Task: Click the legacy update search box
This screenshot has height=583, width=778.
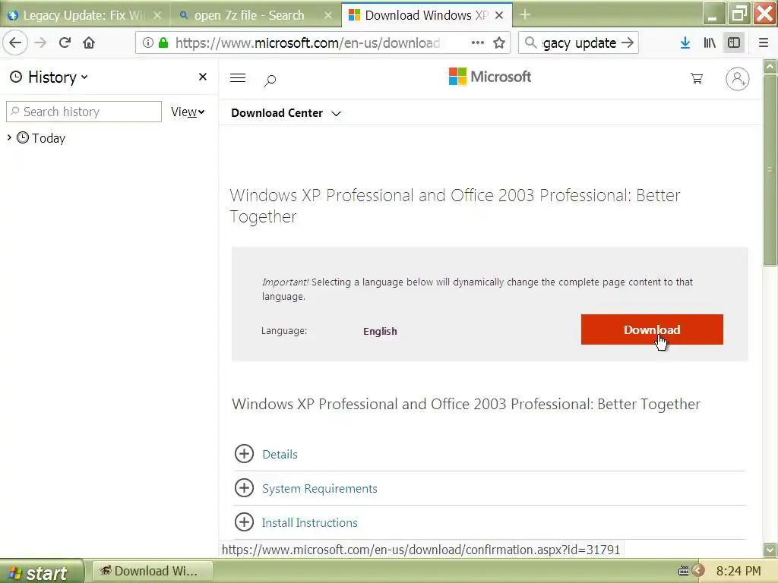Action: click(580, 43)
